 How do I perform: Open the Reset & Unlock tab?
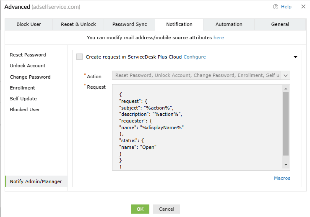click(x=78, y=24)
